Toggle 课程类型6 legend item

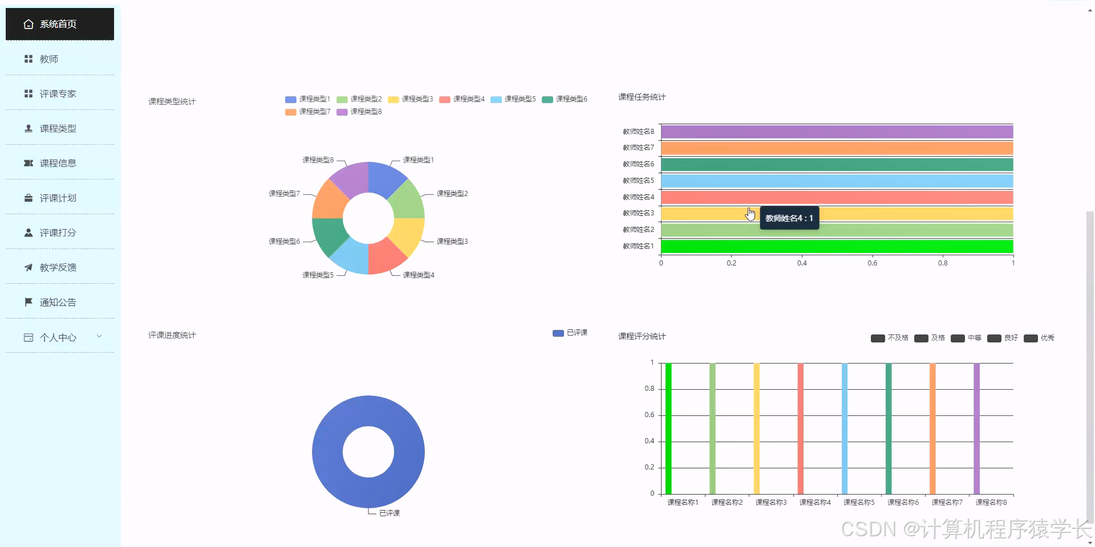pyautogui.click(x=564, y=99)
